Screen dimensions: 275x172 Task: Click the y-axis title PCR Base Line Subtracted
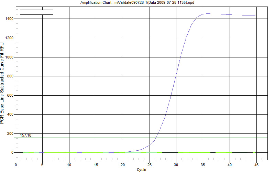pos(2,83)
